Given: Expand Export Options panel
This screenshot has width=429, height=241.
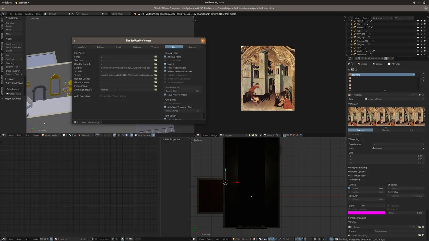Looking at the screenshot, I should pos(357,172).
